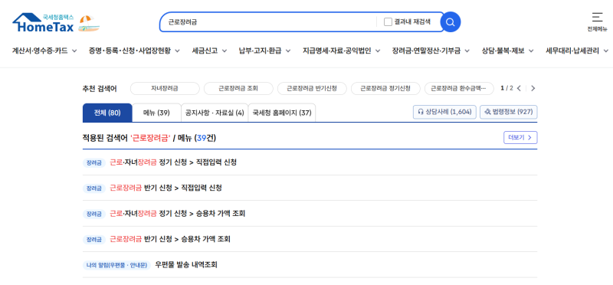Select the 전체 (80) tab
613x285 pixels.
click(107, 113)
